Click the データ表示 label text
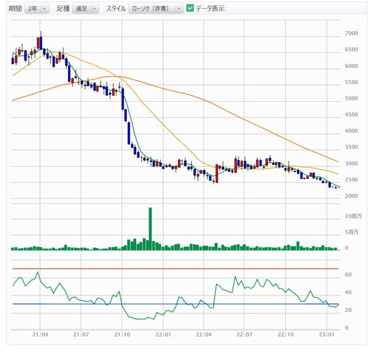The height and width of the screenshot is (351, 373). coord(210,8)
